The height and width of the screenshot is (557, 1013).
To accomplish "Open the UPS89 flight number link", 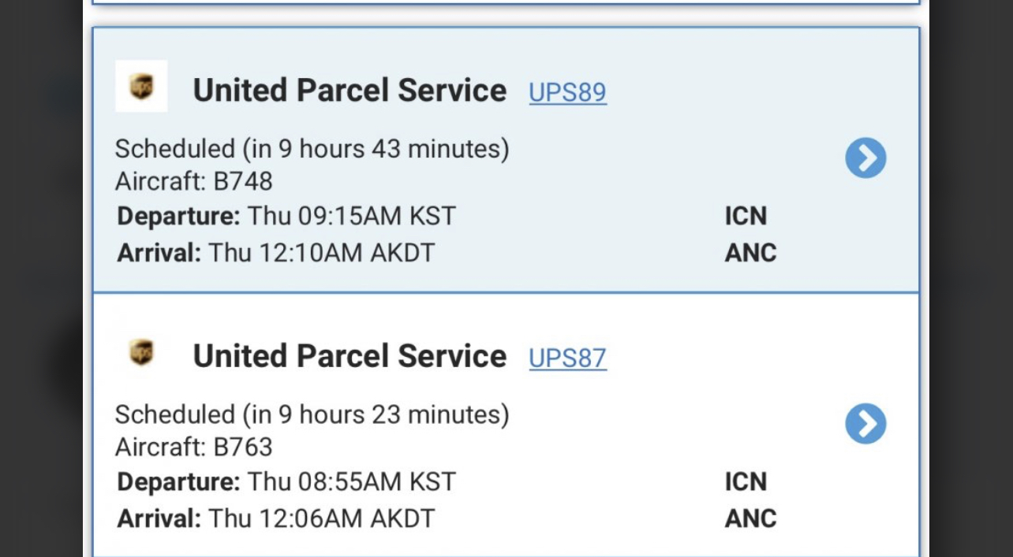I will 567,92.
